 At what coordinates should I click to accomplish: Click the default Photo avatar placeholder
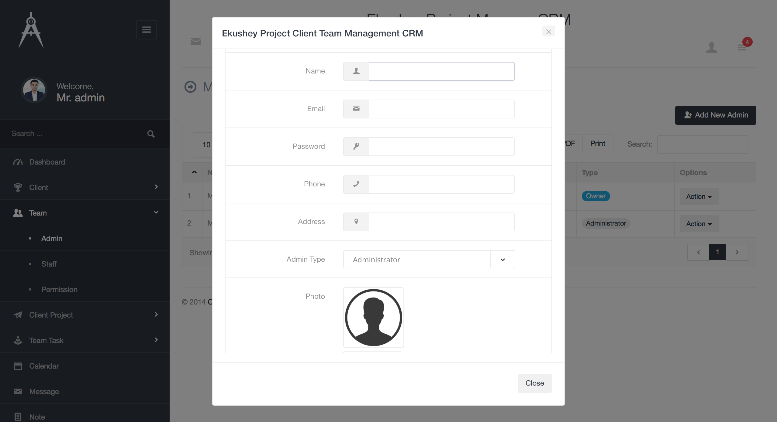click(373, 317)
